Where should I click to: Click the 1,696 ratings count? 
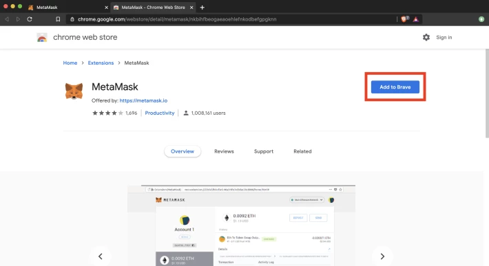coord(132,113)
